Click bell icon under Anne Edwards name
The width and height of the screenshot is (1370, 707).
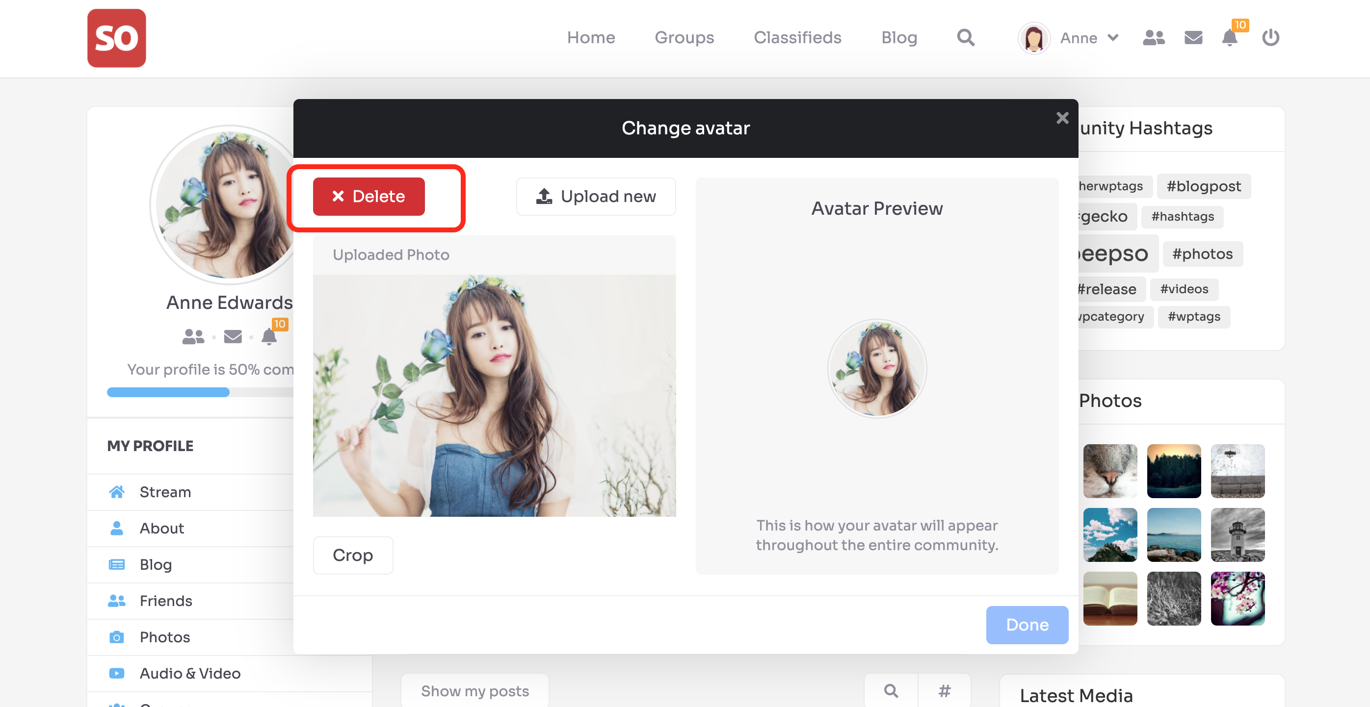[x=269, y=336]
